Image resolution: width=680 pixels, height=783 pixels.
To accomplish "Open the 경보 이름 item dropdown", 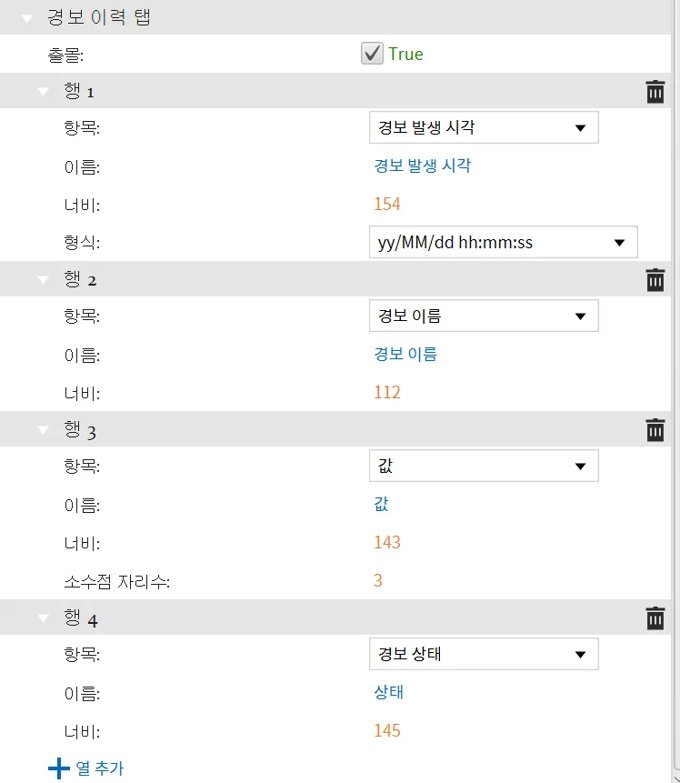I will [484, 316].
